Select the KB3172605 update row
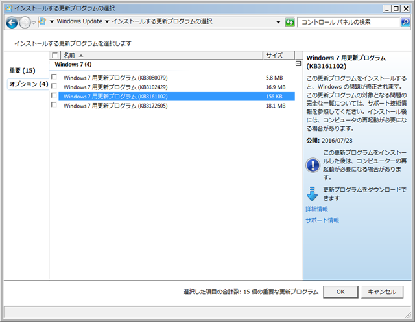This screenshot has width=415, height=322. tap(176, 106)
